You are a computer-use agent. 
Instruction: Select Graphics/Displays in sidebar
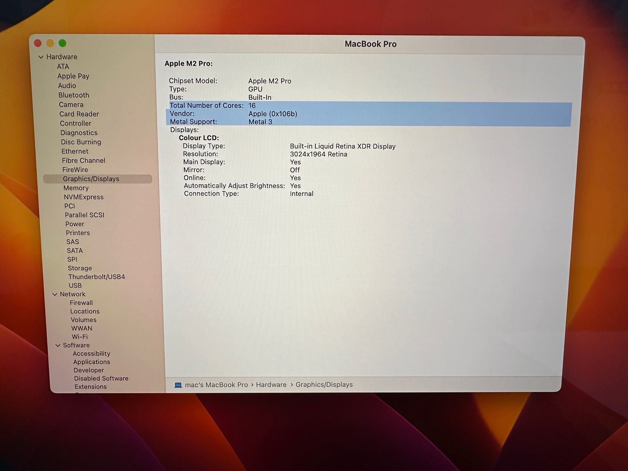click(98, 179)
